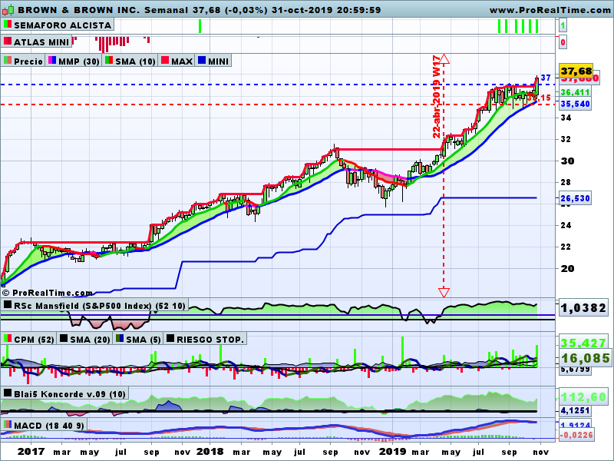Select the MAX legend label
The image size is (614, 461).
coord(182,61)
